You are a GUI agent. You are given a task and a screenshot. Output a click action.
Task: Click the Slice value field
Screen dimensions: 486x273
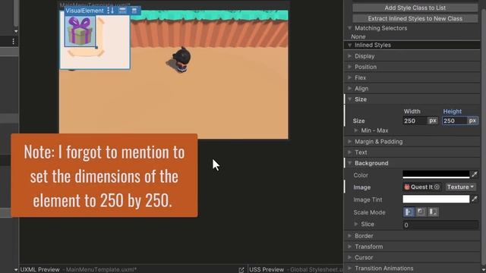coord(440,224)
